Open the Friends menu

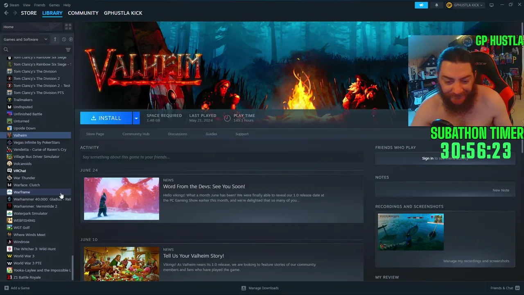pyautogui.click(x=40, y=5)
